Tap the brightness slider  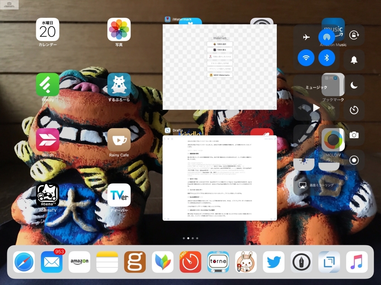pos(304,148)
